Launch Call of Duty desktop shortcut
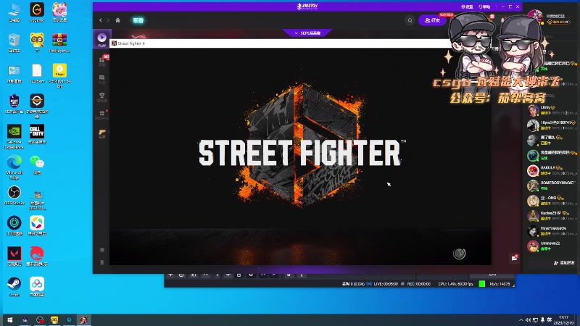 click(x=37, y=134)
